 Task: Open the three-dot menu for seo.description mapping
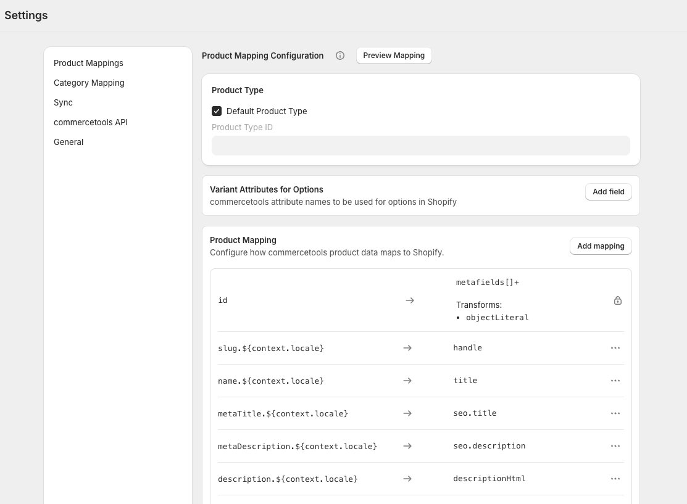point(615,446)
